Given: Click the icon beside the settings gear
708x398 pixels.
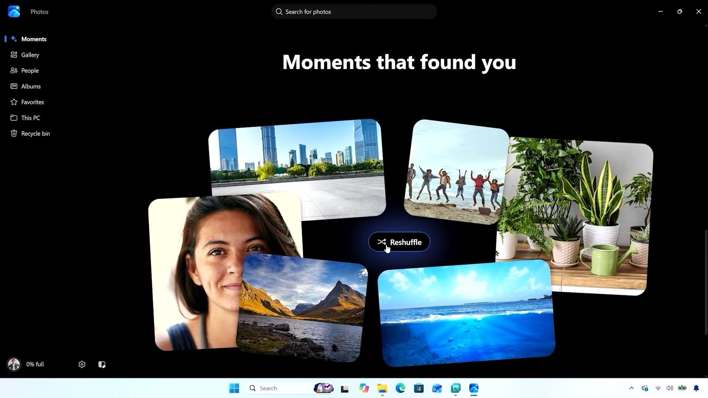Looking at the screenshot, I should 102,364.
